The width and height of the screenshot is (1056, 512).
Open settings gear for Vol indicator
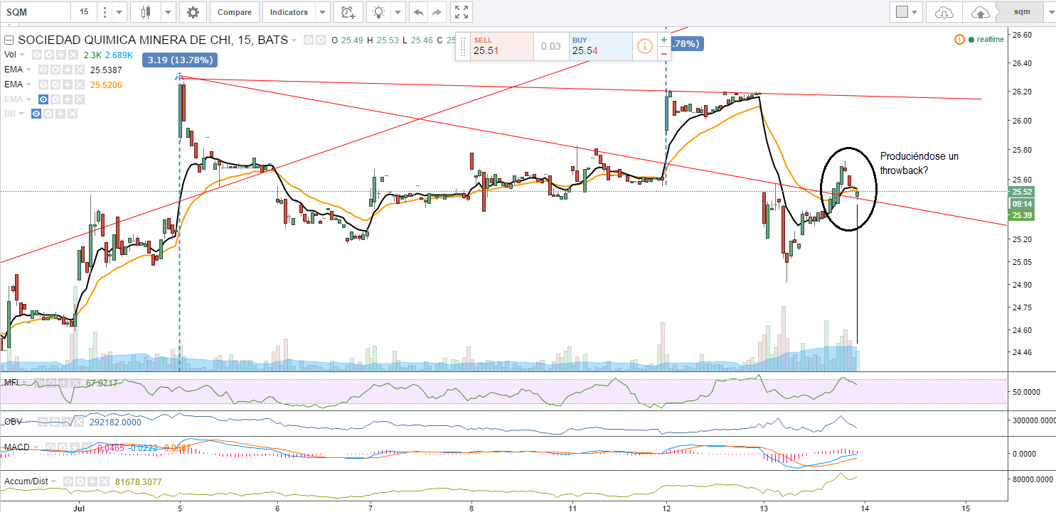pyautogui.click(x=49, y=55)
